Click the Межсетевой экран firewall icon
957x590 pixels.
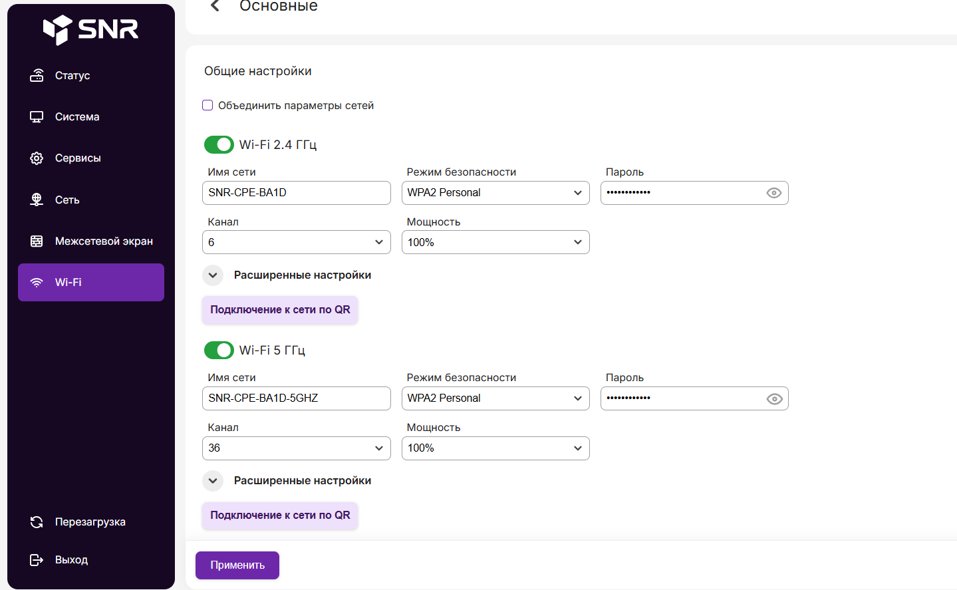click(37, 241)
